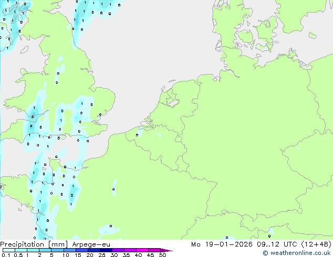Click the "Arpege-eu" model name

[91, 244]
